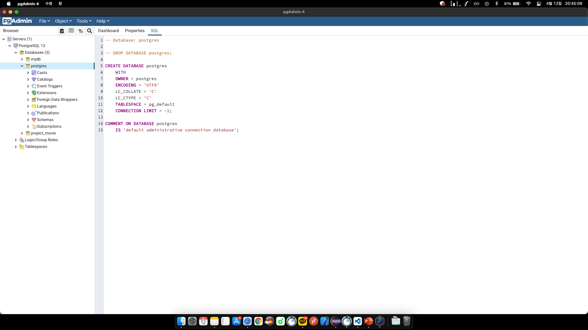588x330 pixels.
Task: Click the Servers group icon
Action: (x=9, y=39)
